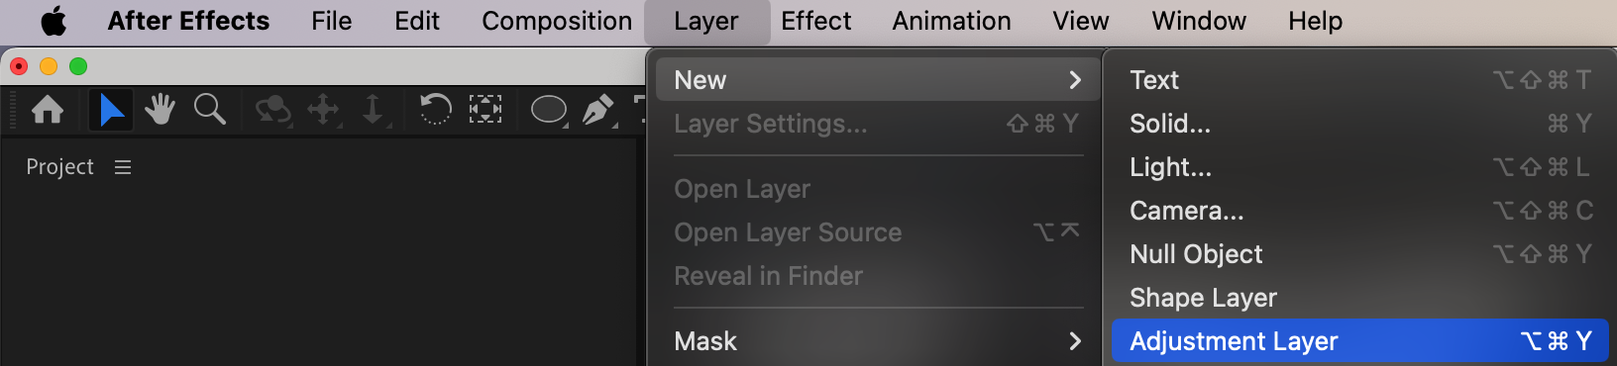The height and width of the screenshot is (366, 1617).
Task: Select the Pan camera tool
Action: point(324,110)
